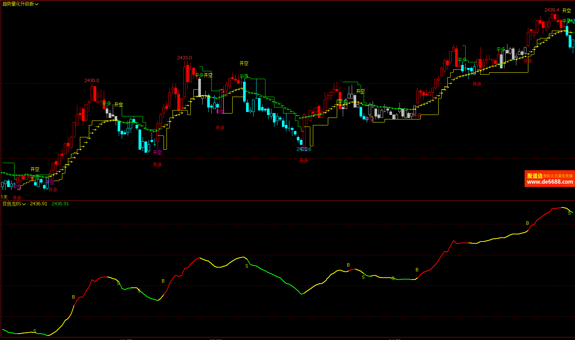575x340 pixels.
Task: Click the red 开多 label beside 1天
Action: click(x=17, y=198)
